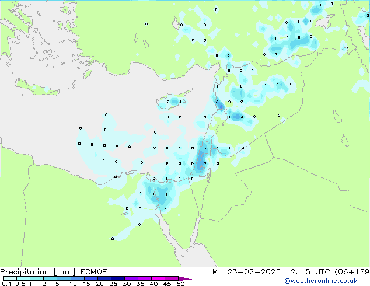Viewport: 370px width, 286px height.
Task: Select the 5–10 mm legend color swatch
Action: coord(64,278)
